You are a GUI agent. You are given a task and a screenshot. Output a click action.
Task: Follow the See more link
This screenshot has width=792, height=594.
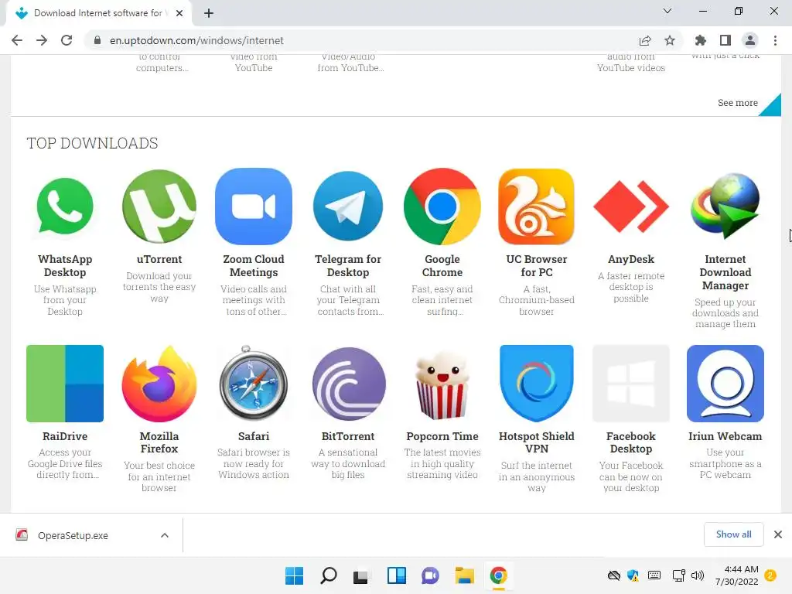click(737, 103)
